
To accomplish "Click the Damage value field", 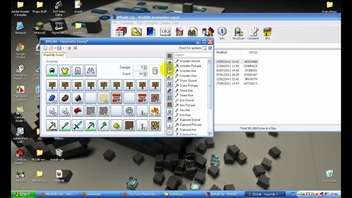I will click(x=138, y=67).
